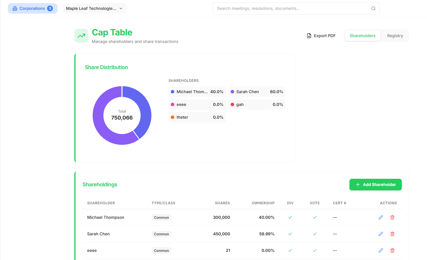This screenshot has width=427, height=260.
Task: Open the Maple Leaf Technologies corporation dropdown
Action: click(94, 8)
